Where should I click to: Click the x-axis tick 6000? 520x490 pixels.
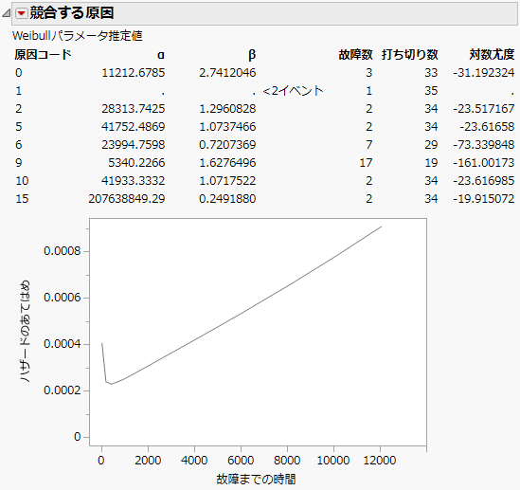click(241, 461)
